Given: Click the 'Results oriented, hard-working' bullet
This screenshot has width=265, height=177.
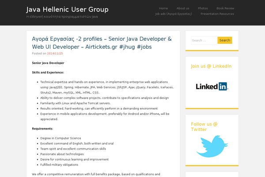Looking at the screenshot, I should 99,108.
